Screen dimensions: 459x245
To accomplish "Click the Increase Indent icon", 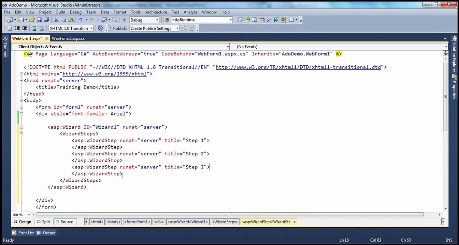I will point(25,29).
